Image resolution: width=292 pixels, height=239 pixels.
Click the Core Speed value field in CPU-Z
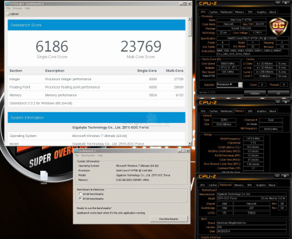(x=228, y=64)
